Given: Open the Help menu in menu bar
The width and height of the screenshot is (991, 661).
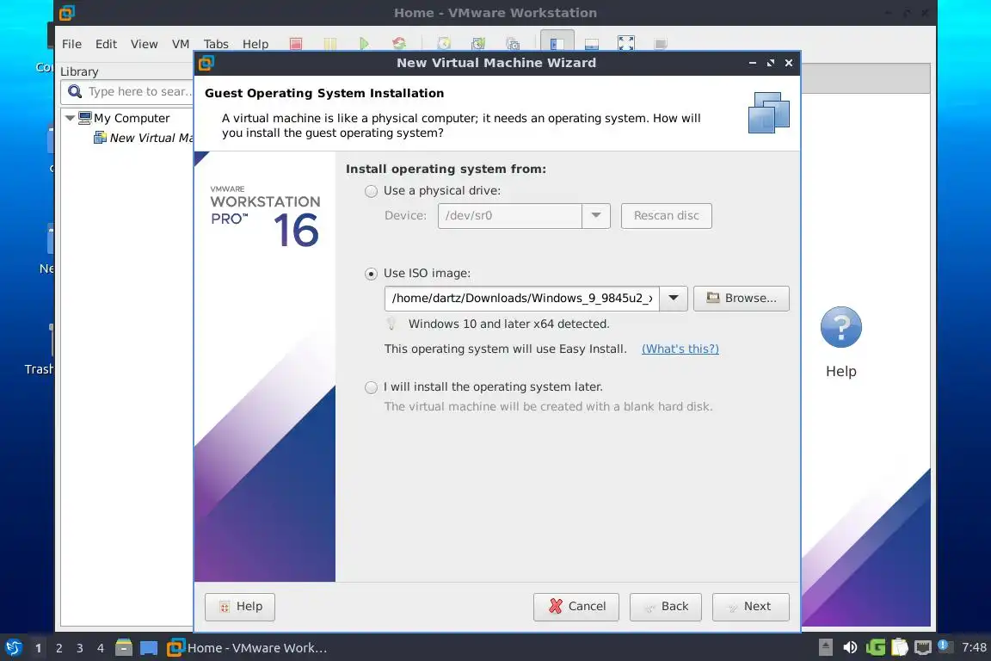Looking at the screenshot, I should (x=255, y=44).
